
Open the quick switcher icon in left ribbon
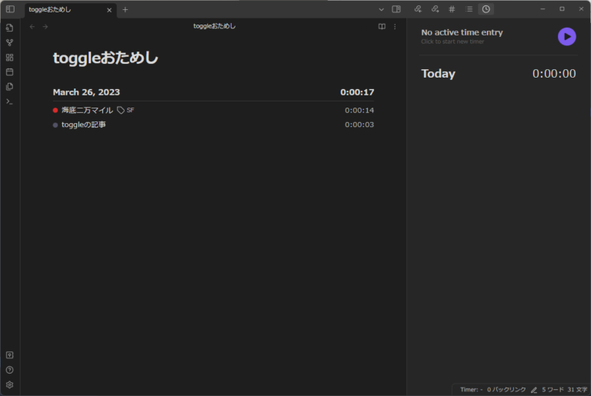click(x=9, y=28)
